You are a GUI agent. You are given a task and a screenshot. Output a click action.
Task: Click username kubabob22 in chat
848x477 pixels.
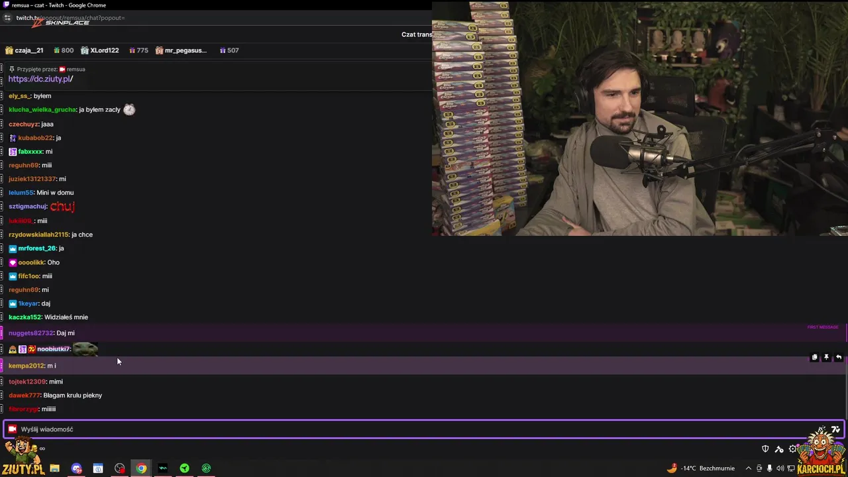click(x=35, y=138)
